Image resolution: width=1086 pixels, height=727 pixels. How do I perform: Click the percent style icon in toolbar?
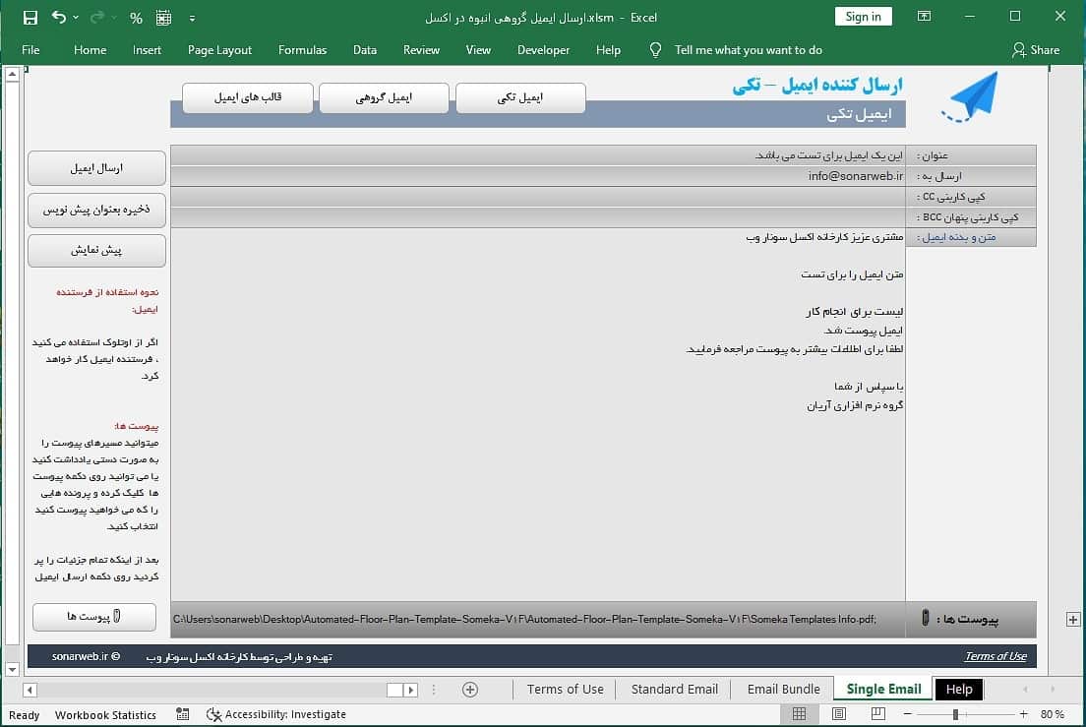136,18
